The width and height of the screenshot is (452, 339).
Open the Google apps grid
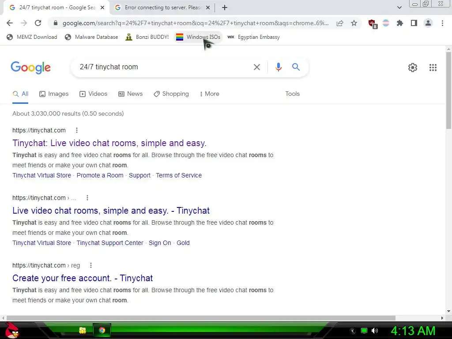click(x=433, y=68)
